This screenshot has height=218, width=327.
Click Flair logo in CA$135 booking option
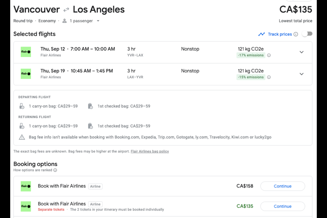point(26,206)
